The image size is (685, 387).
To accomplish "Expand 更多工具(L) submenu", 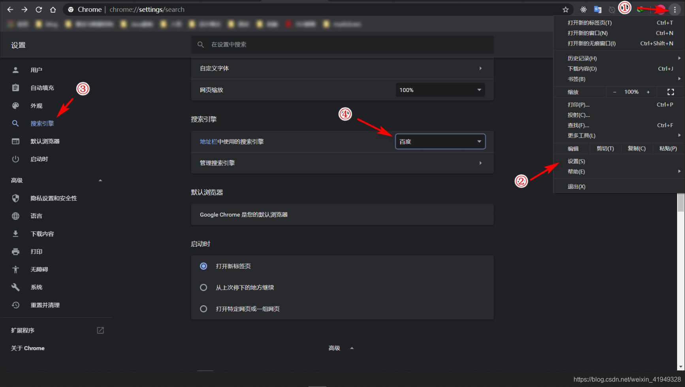I will (x=619, y=135).
